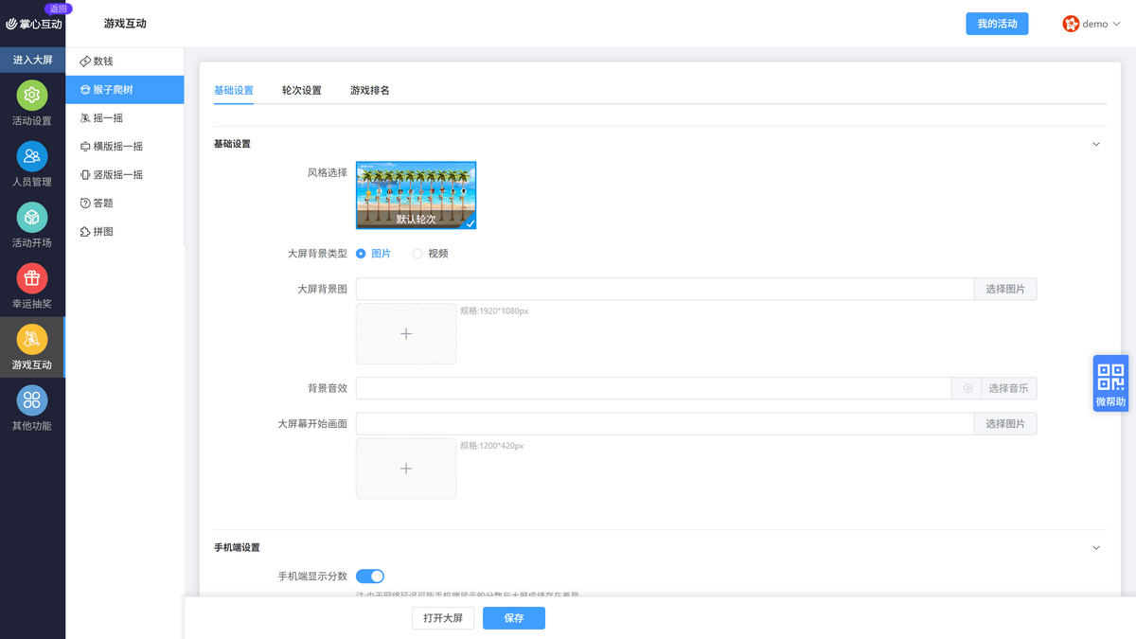Switch to 游戏排名 tab
The height and width of the screenshot is (639, 1136).
(370, 91)
